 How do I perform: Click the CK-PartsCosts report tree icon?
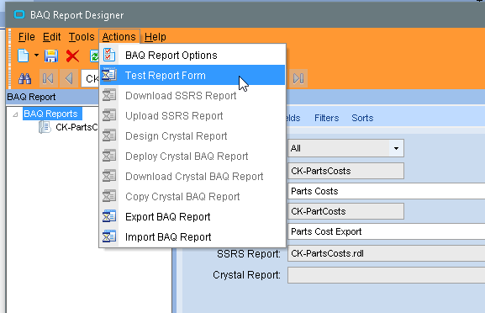coord(45,127)
